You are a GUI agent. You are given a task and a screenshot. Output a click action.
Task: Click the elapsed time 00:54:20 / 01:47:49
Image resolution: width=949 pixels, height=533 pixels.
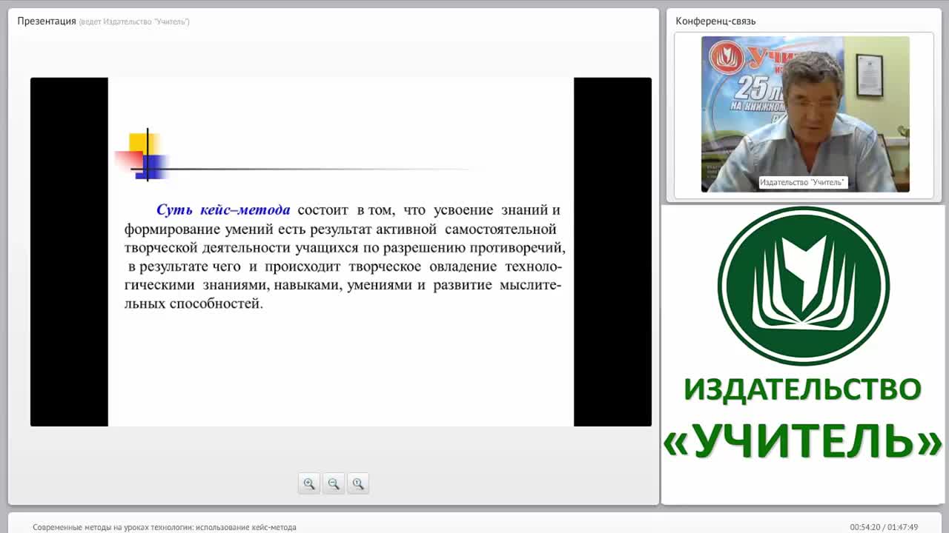(884, 527)
